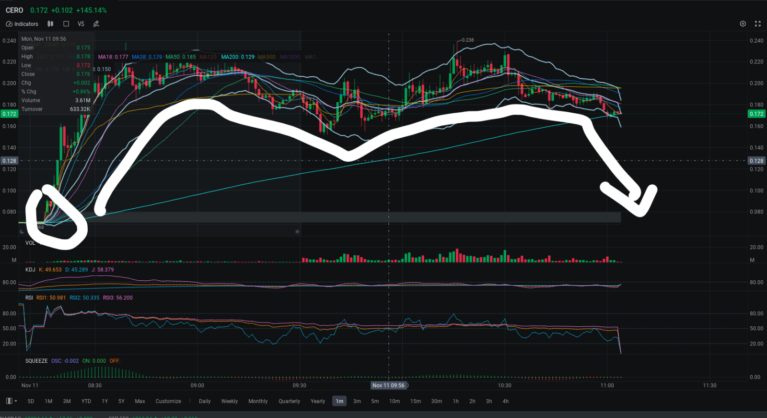
Task: Switch to the Daily interval
Action: [205, 401]
